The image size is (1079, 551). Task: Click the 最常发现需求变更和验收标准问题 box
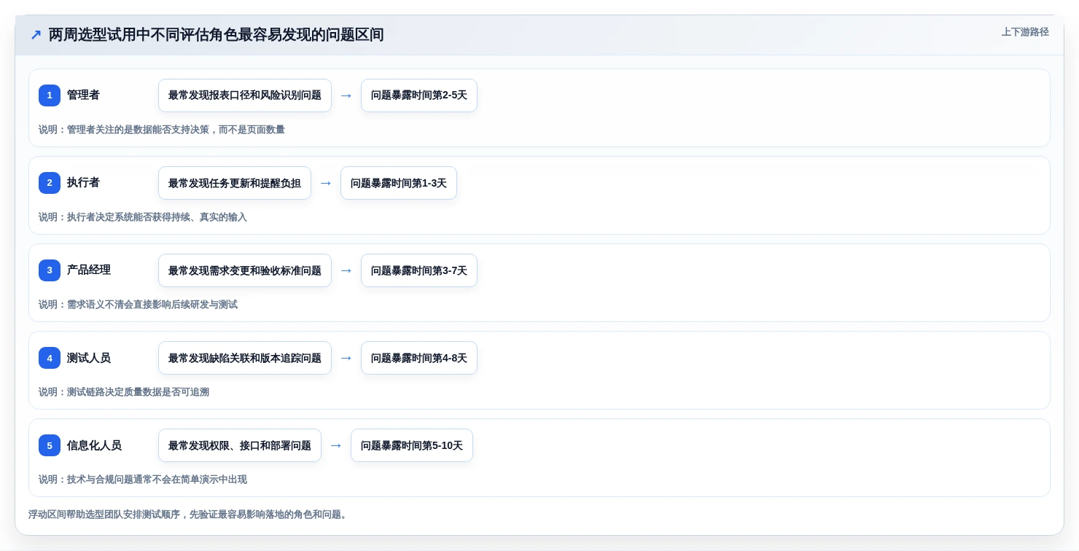pyautogui.click(x=245, y=270)
